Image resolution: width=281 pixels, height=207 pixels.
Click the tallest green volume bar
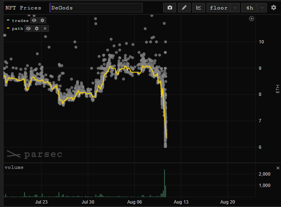(164, 183)
